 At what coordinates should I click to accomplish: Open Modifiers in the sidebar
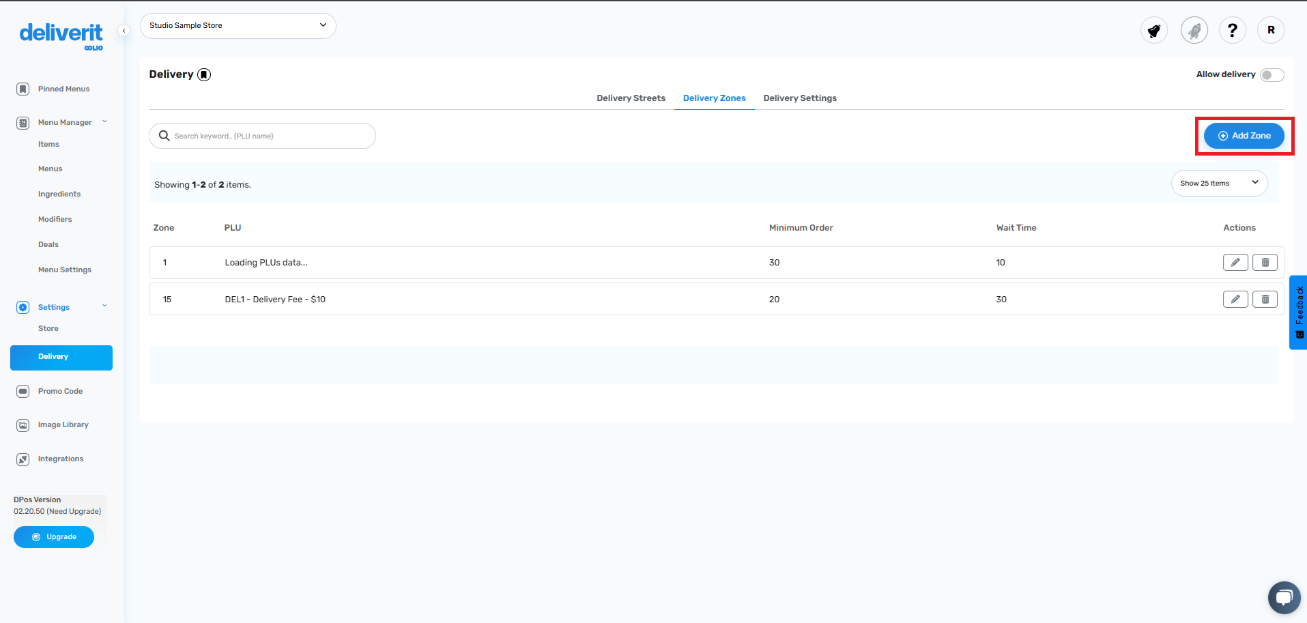[x=55, y=219]
